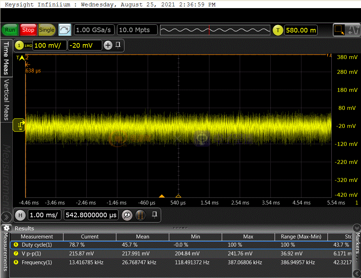Click the add channel plus icon
Image resolution: width=361 pixels, height=278 pixels.
(108, 45)
